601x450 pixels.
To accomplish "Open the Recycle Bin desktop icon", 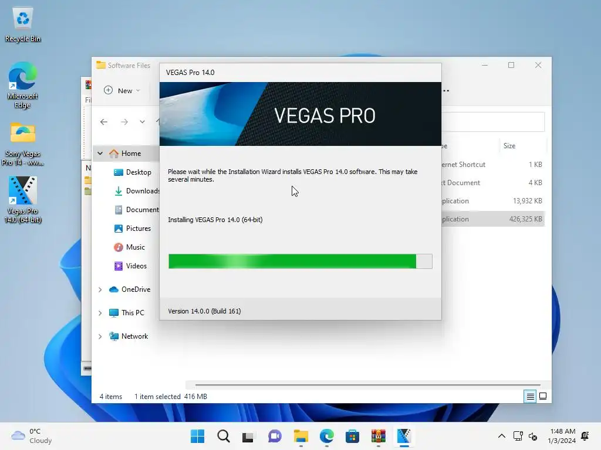I will point(23,25).
